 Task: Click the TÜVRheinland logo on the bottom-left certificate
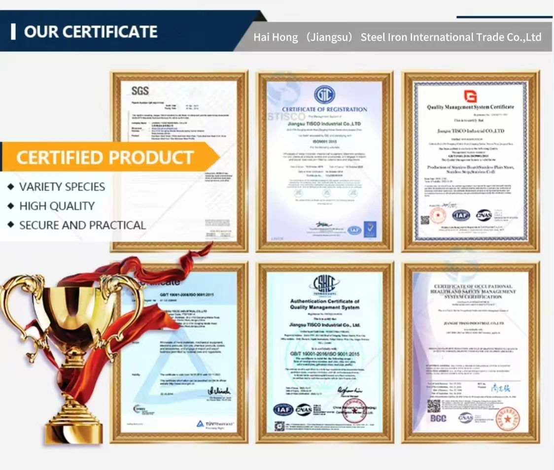tap(215, 424)
